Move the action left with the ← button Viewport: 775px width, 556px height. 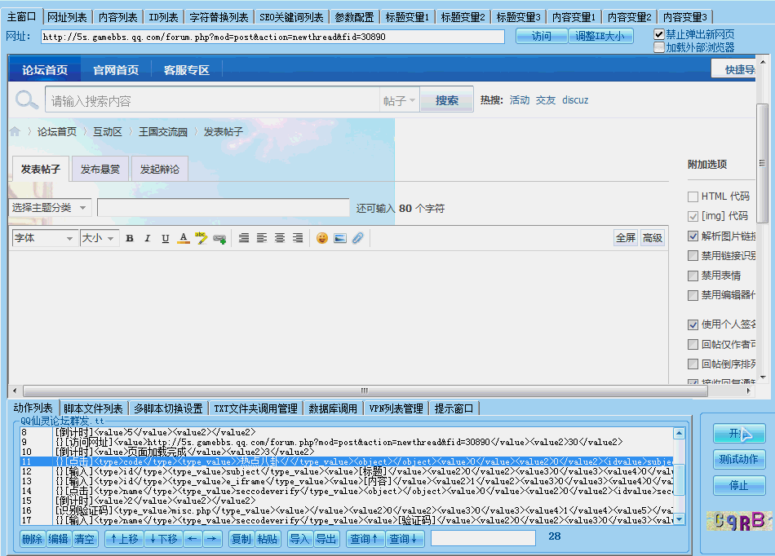[x=193, y=539]
